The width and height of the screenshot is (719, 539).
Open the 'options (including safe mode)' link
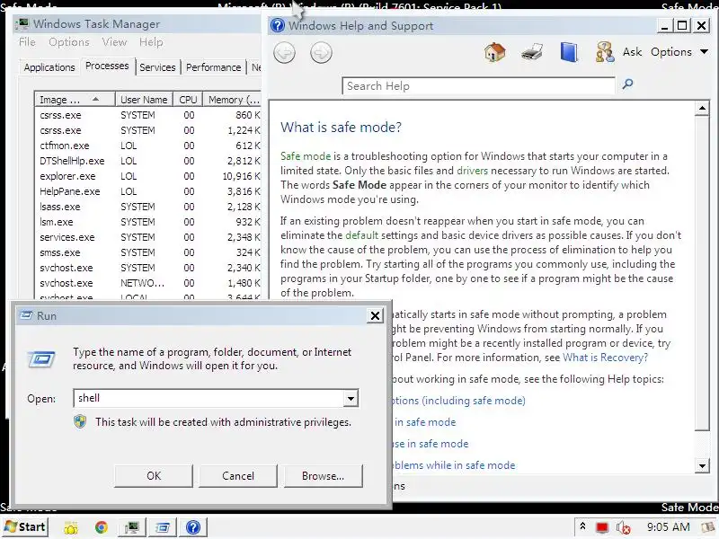pos(458,401)
